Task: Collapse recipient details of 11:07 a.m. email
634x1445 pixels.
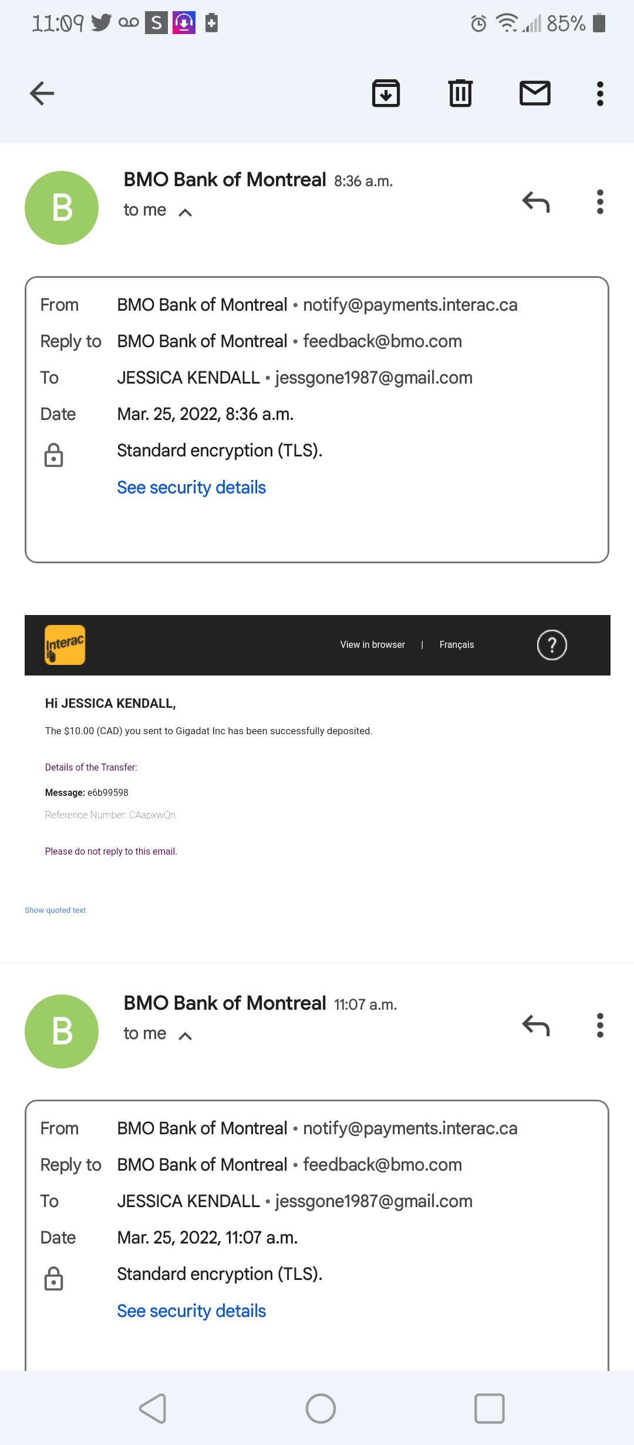Action: (x=185, y=1036)
